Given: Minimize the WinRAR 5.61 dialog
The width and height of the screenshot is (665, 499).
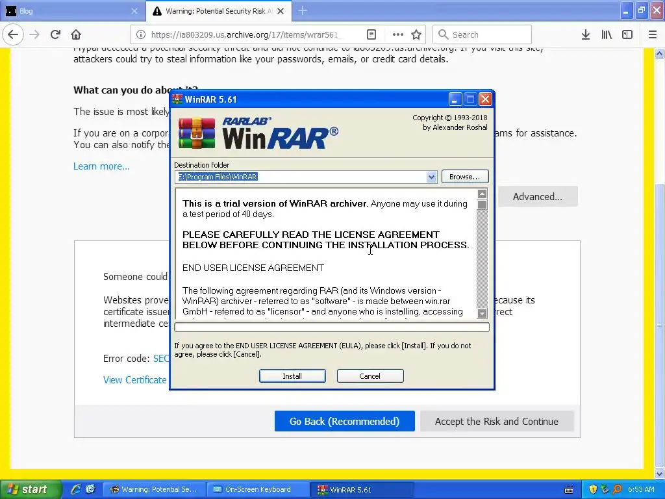Looking at the screenshot, I should pyautogui.click(x=455, y=99).
